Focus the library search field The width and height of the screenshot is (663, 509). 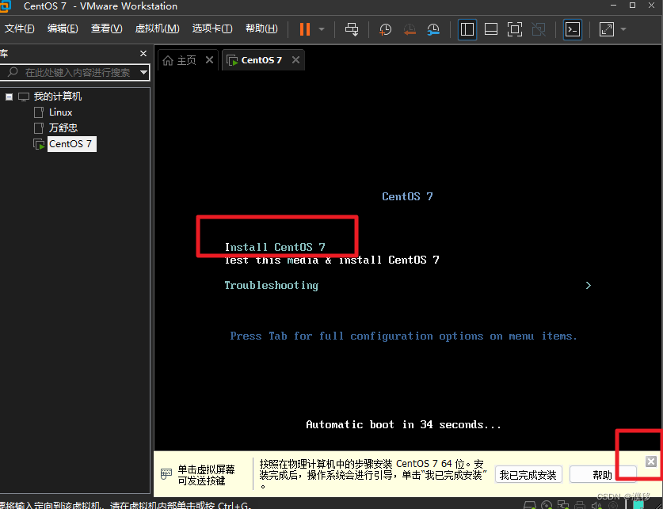click(75, 72)
